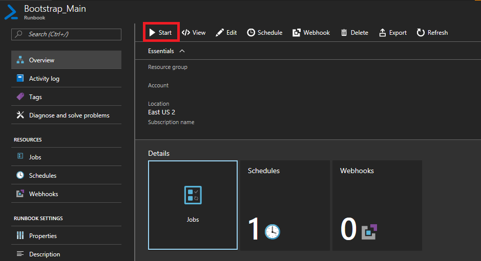
Task: Click the Schedules count number 1
Action: pos(254,229)
